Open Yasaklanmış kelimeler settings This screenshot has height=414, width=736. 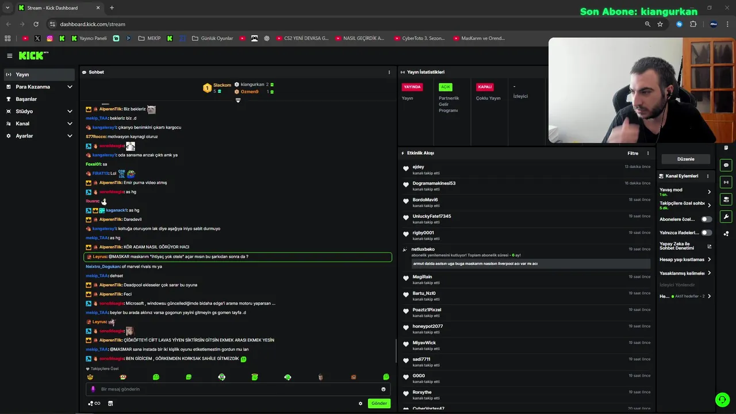(x=685, y=273)
